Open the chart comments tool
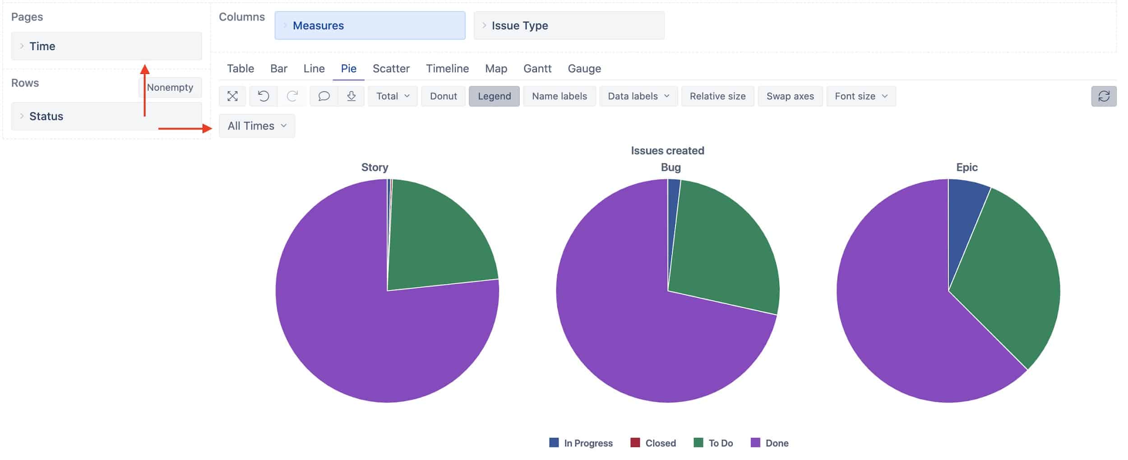Image resolution: width=1128 pixels, height=460 pixels. 324,96
